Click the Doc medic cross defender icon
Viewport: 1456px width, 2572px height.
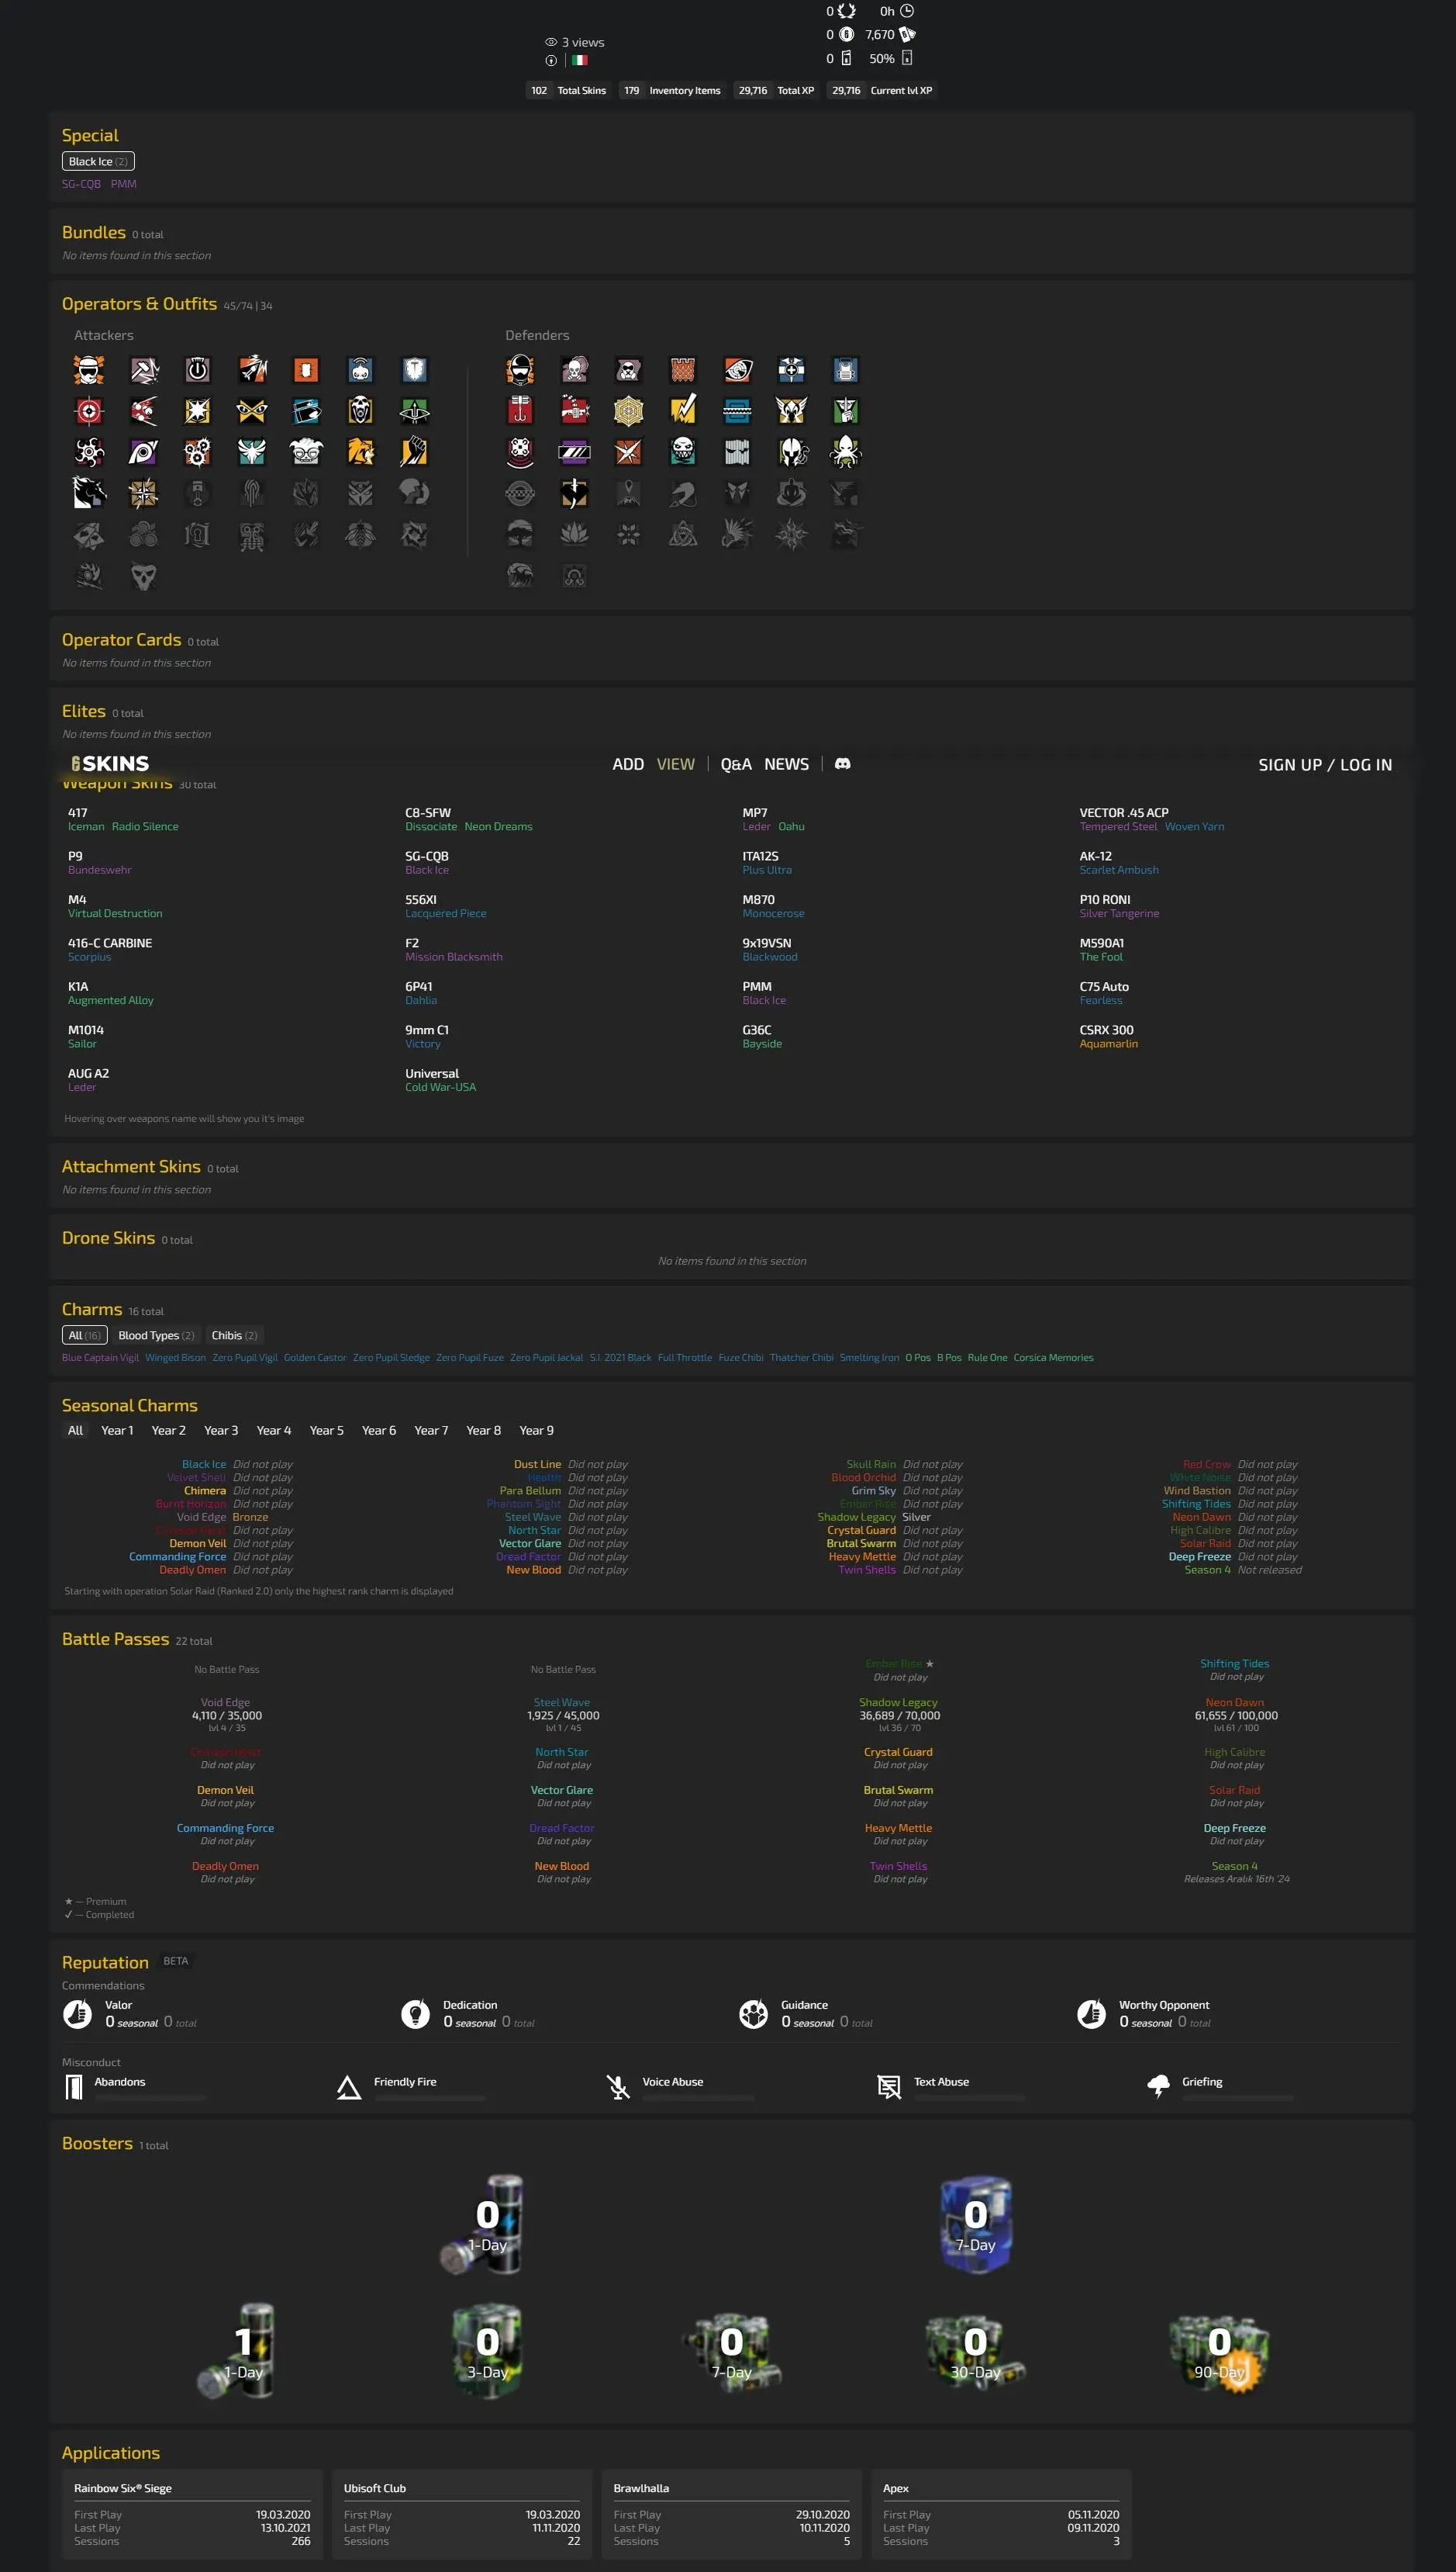click(791, 370)
